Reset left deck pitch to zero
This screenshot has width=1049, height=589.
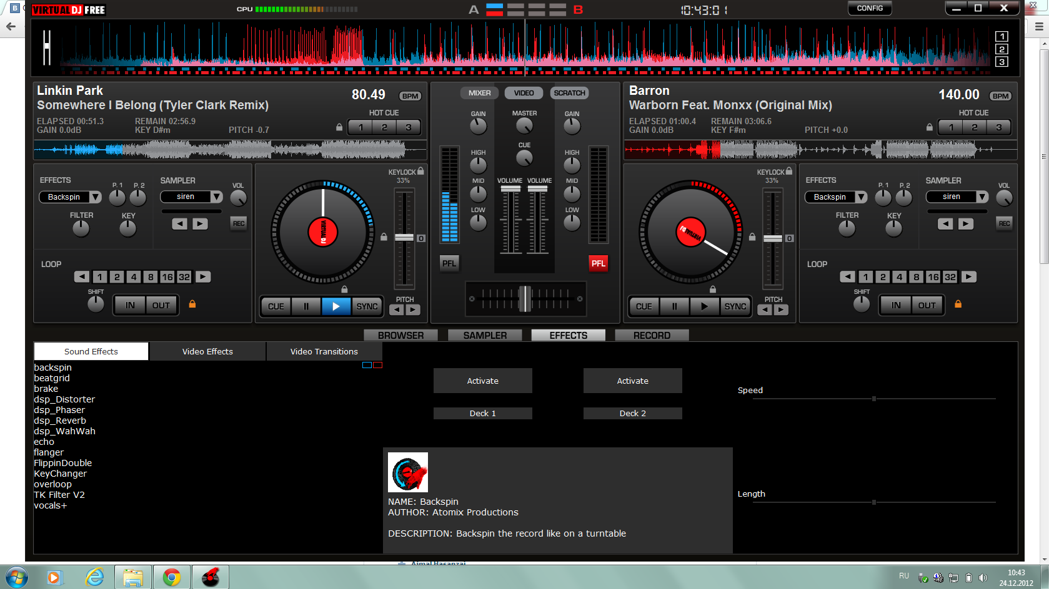421,238
